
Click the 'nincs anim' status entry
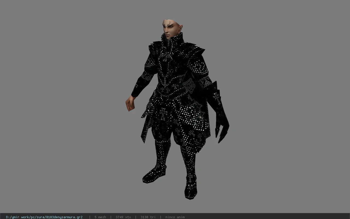(175, 217)
